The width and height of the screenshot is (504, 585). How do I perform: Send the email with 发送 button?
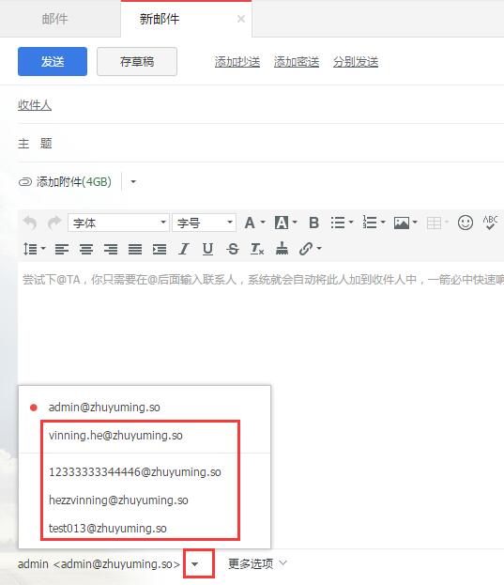pos(53,62)
